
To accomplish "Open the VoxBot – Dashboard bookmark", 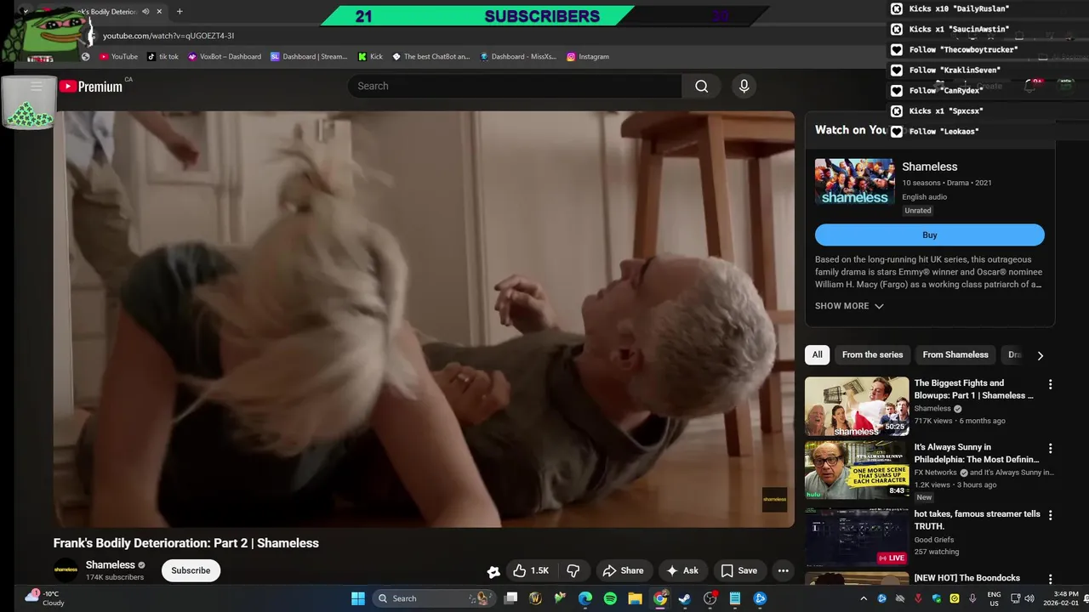I will click(225, 56).
